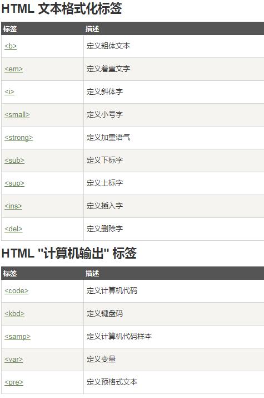The image size is (264, 398).
Task: Open the <kbd> tag link
Action: tap(14, 313)
